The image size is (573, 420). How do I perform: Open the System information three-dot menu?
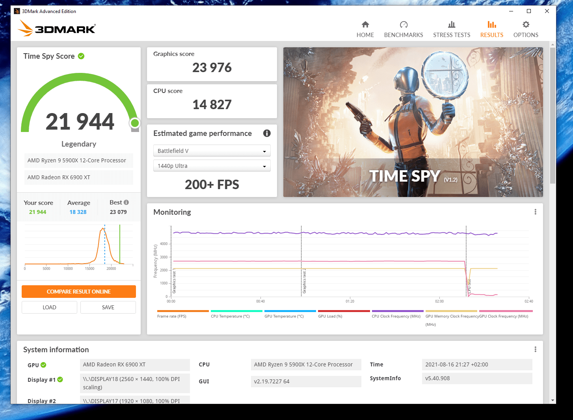tap(535, 349)
